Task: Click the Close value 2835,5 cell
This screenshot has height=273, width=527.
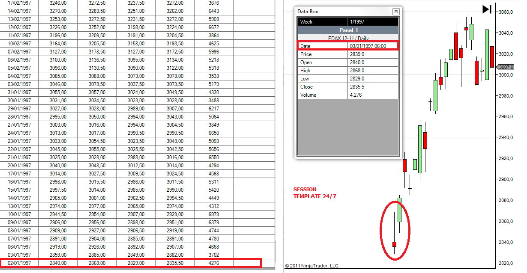Action: (373, 87)
